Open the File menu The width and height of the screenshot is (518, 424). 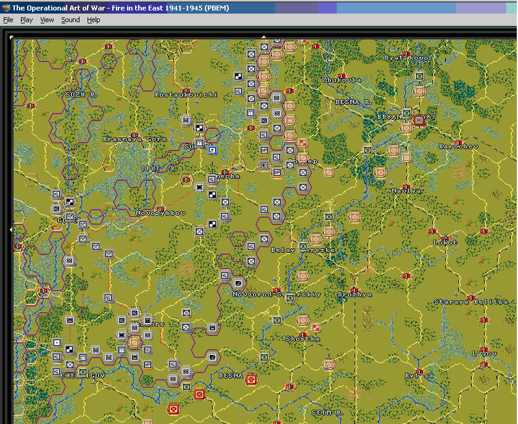(8, 20)
